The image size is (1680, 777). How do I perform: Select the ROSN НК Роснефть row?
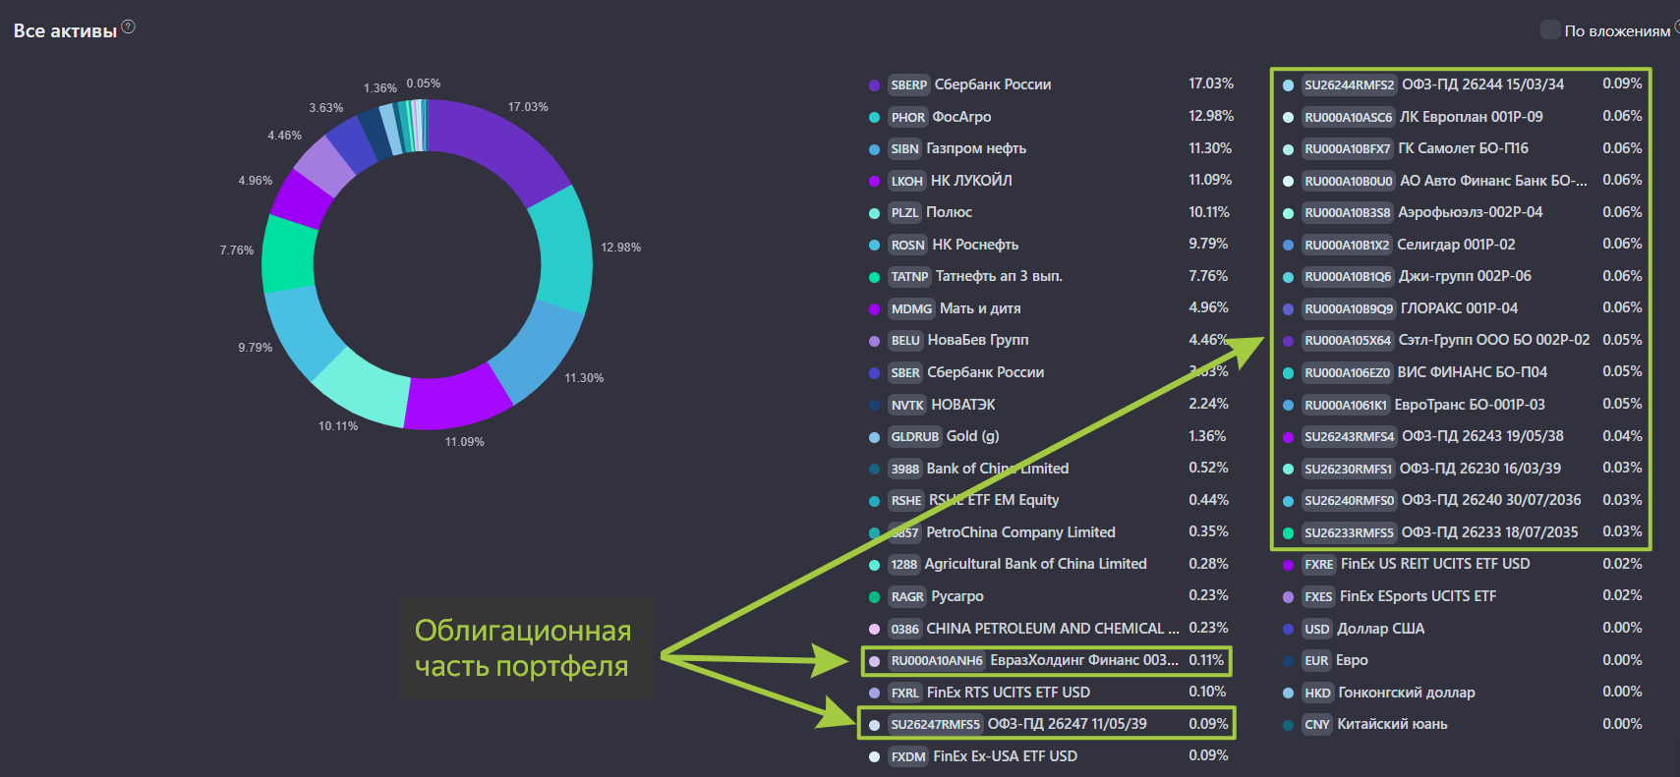1051,245
